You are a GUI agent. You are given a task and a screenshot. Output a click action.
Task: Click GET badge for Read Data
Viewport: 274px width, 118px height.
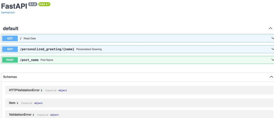10,38
